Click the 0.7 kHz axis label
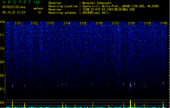 pyautogui.click(x=2, y=89)
